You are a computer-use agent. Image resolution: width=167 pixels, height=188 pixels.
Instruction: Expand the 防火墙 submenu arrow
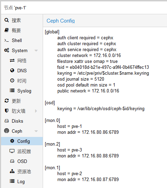pos(36,111)
